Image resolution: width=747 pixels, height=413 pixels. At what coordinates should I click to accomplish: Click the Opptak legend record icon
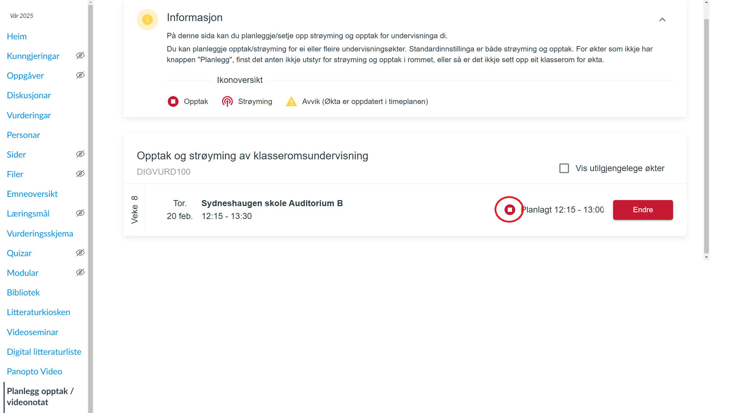[173, 101]
